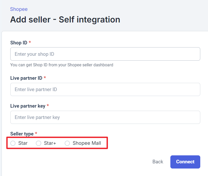
Task: Choose the Star+ radio button circle
Action: [x=39, y=143]
